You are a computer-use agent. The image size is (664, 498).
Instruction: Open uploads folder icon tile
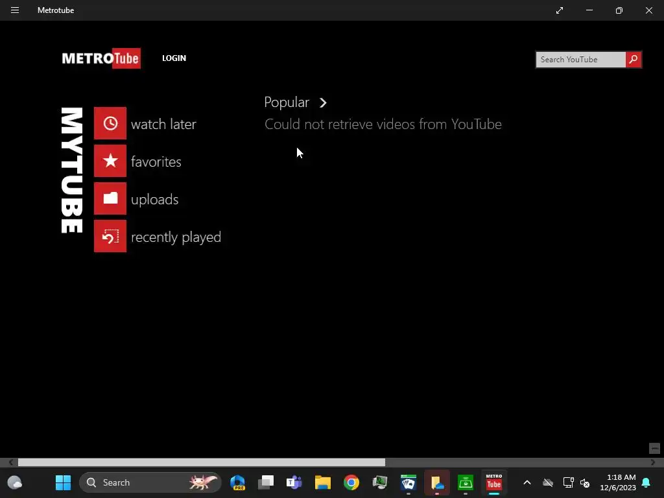pyautogui.click(x=110, y=198)
